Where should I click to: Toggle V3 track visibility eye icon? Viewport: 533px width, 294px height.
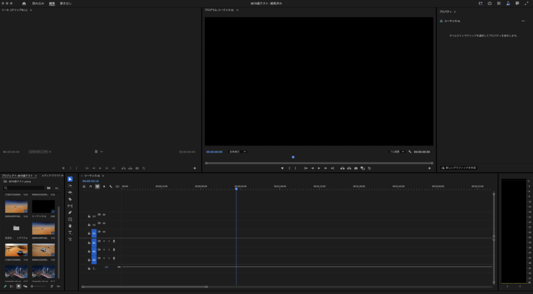[104, 214]
